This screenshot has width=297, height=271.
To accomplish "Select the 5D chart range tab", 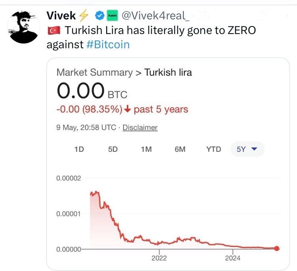I will 113,149.
